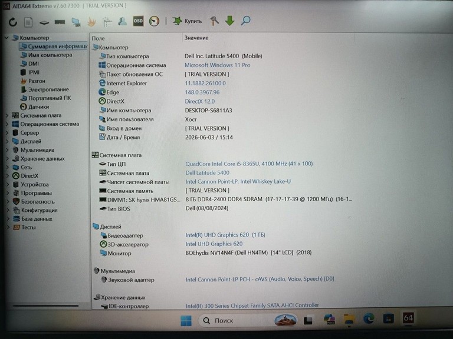This screenshot has width=453, height=339.
Task: Click the Intel 300 Series SATA AHCI link
Action: (252, 305)
